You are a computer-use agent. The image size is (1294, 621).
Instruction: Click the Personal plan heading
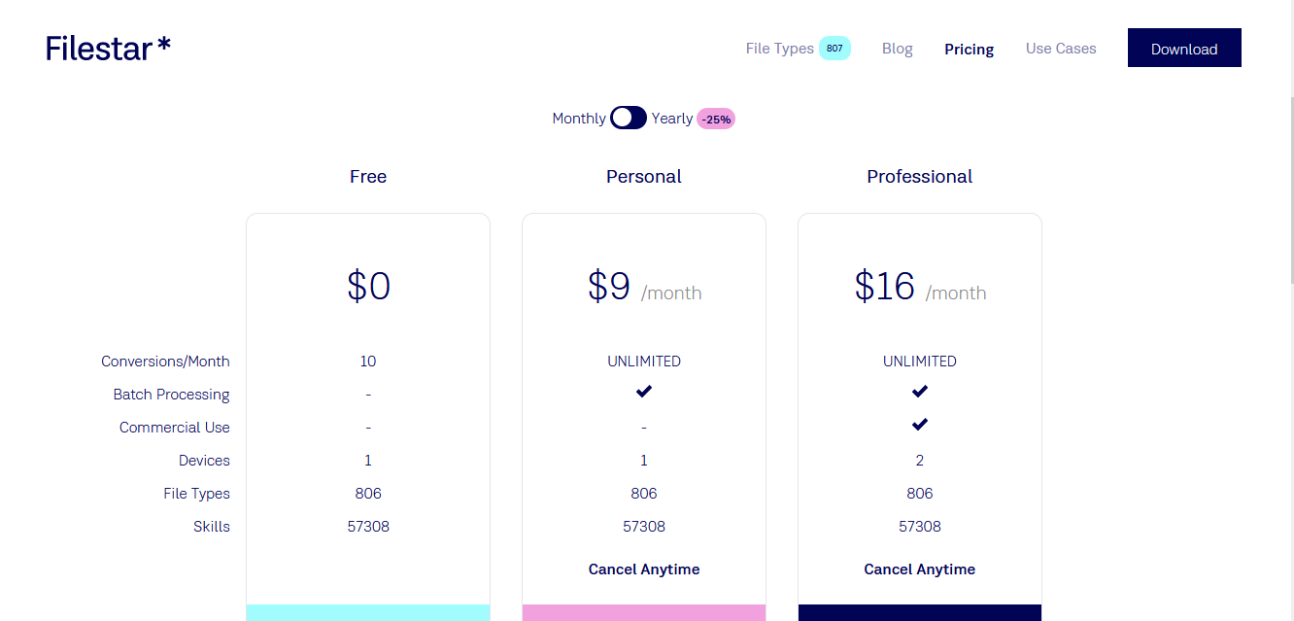(644, 177)
